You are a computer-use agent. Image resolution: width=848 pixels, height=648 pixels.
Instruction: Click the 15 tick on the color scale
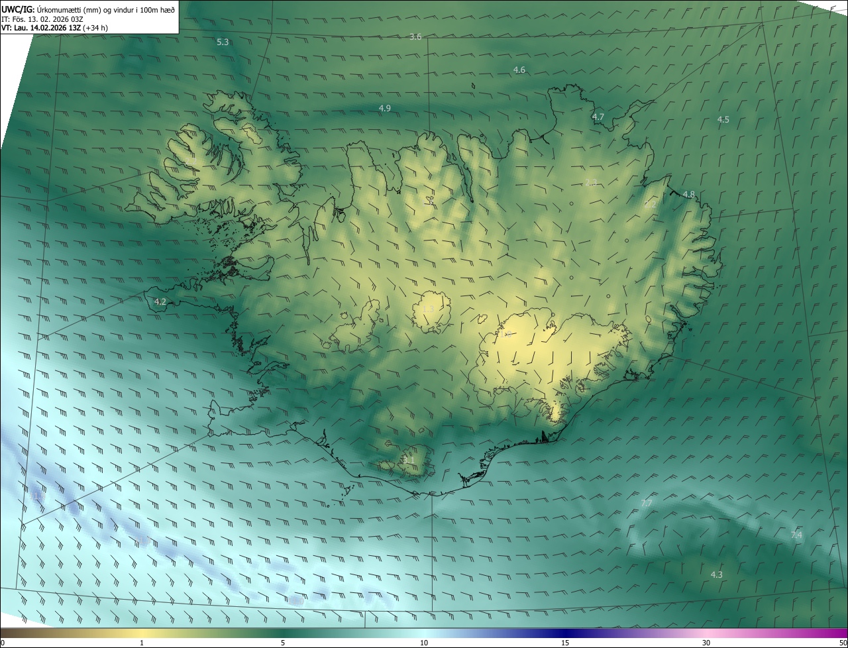(565, 643)
